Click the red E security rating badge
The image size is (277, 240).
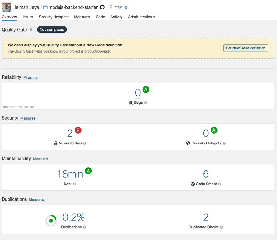tap(78, 130)
